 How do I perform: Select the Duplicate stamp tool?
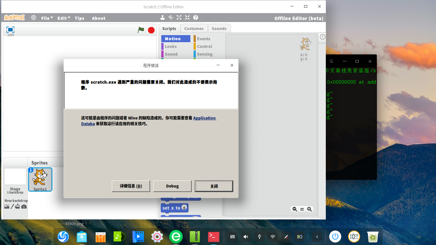tap(163, 18)
